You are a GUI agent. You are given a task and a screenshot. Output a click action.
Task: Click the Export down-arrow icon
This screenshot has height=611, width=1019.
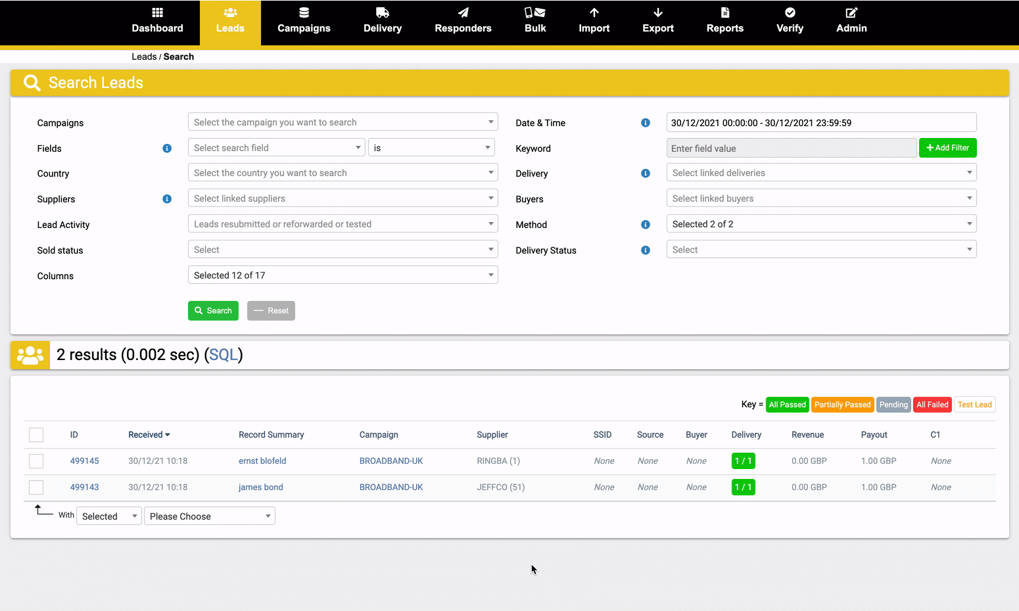658,12
